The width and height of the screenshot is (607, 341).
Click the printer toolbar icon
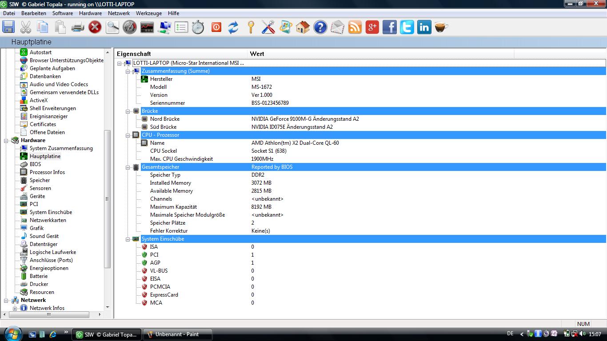coord(78,27)
